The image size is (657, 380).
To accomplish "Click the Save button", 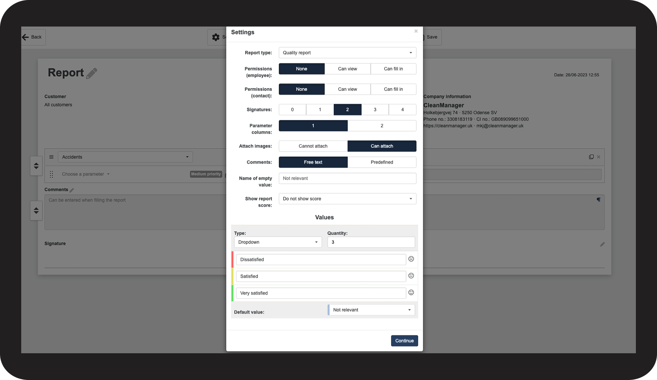I will (431, 37).
